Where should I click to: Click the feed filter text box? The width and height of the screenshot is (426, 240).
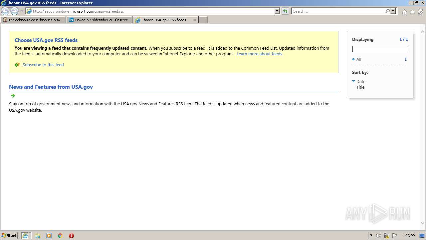pyautogui.click(x=380, y=49)
